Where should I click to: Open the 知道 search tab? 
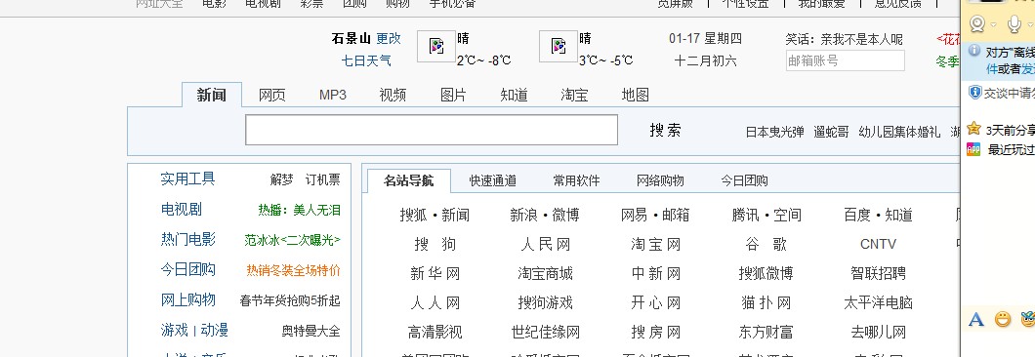pos(515,95)
